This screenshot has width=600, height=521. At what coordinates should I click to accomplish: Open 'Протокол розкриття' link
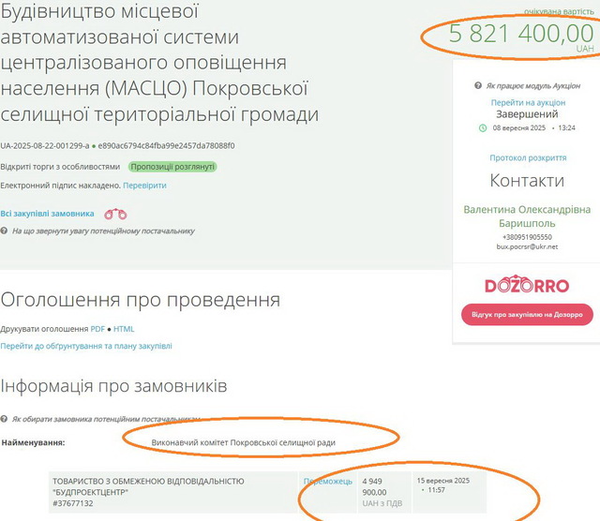click(x=528, y=157)
